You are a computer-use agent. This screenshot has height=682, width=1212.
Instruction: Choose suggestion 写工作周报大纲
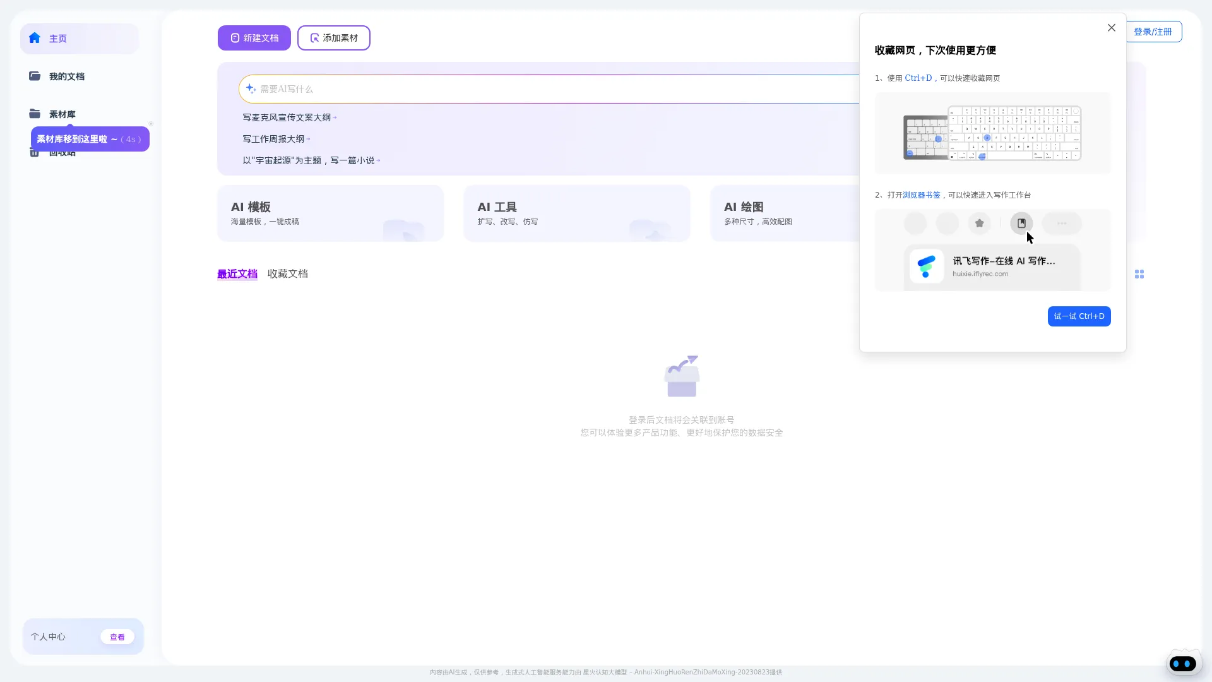[274, 139]
